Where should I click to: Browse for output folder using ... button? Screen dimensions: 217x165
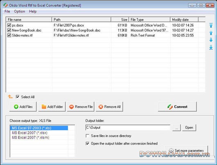pos(176,127)
